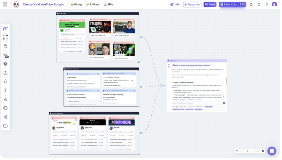
Task: Open the AI chat tool at sidebar top
Action: coord(5,28)
